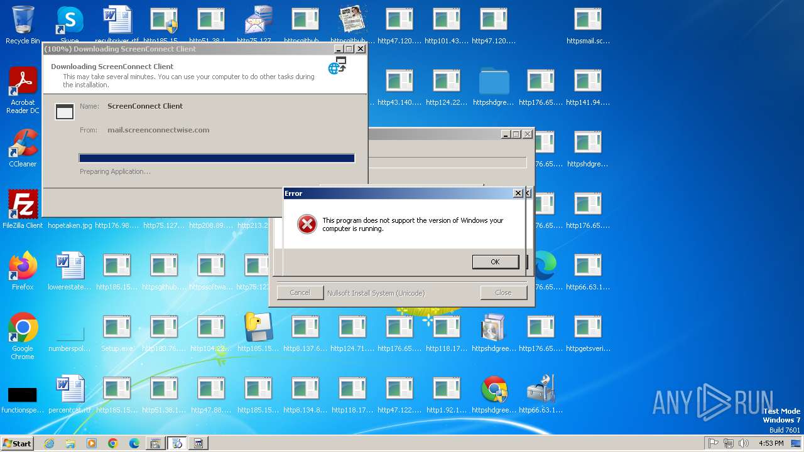This screenshot has height=452, width=804.
Task: Select the resultsriver.rtf Word document icon
Action: 117,25
